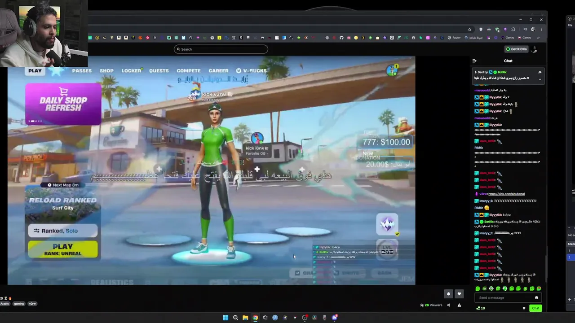575x323 pixels.
Task: Focus the Kick Search field
Action: tap(221, 49)
